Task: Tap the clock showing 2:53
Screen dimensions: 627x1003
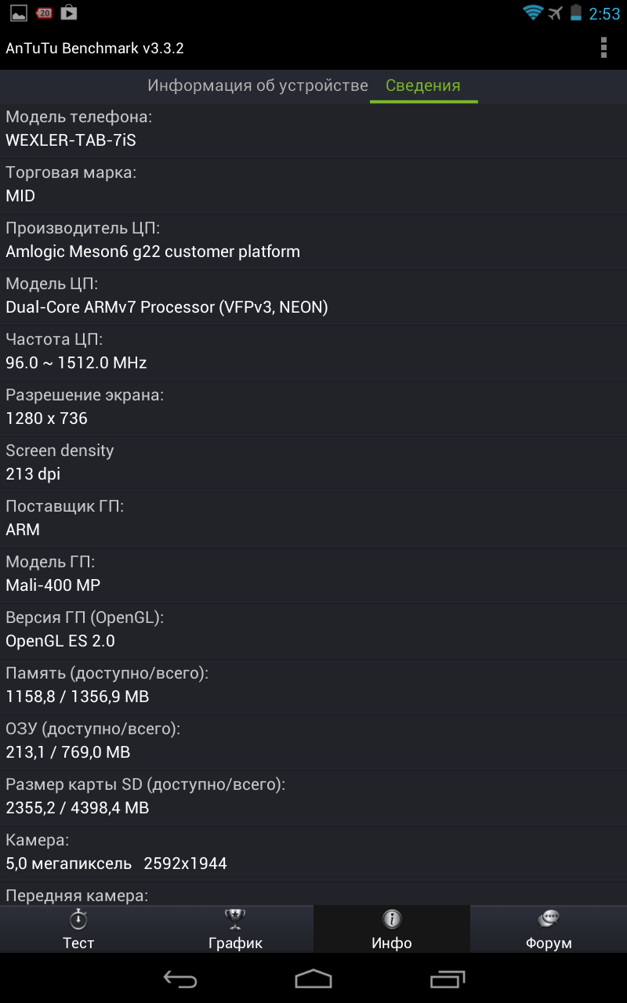Action: click(x=604, y=13)
